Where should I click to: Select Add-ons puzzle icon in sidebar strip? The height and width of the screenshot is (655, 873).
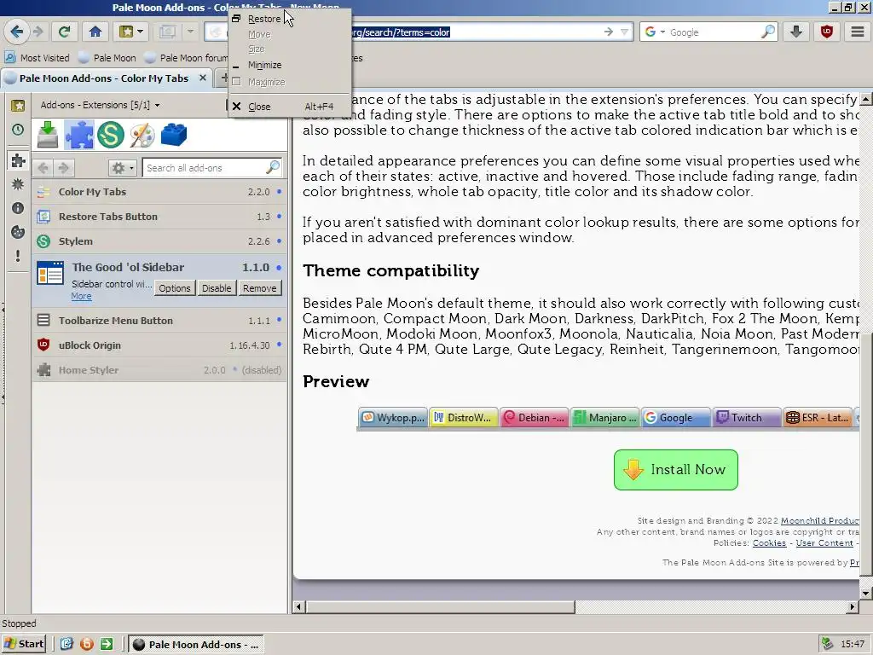(18, 160)
